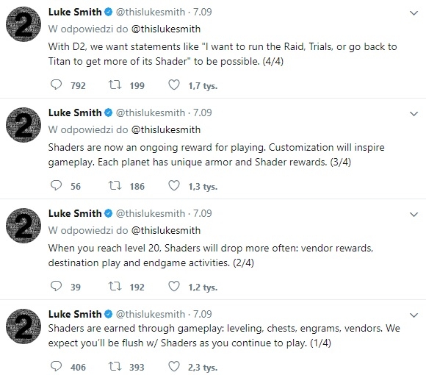Reply to the (2/4) level 20 tweet
The image size is (426, 375).
[57, 286]
